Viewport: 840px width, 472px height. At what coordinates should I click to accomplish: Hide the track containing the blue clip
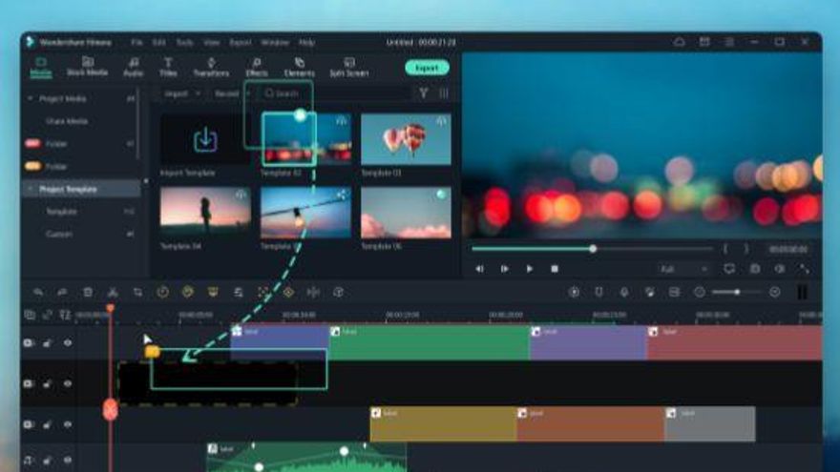(68, 342)
